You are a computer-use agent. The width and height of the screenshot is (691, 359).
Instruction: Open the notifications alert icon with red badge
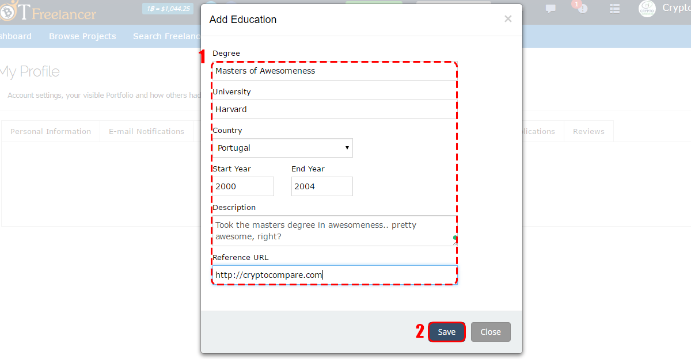582,8
